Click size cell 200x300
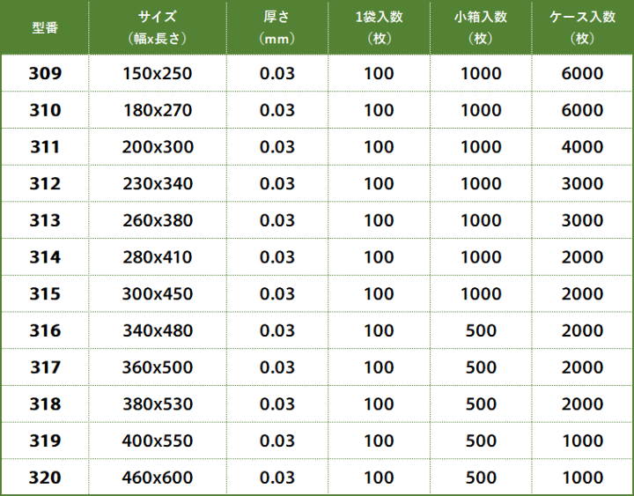 pos(158,147)
